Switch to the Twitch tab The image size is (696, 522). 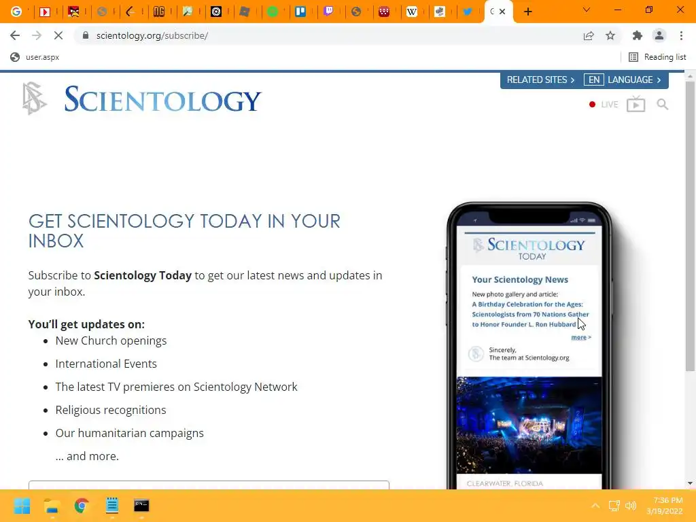328,12
